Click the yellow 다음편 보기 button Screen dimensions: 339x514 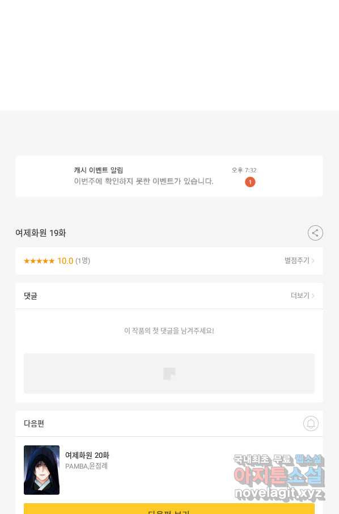tap(169, 509)
